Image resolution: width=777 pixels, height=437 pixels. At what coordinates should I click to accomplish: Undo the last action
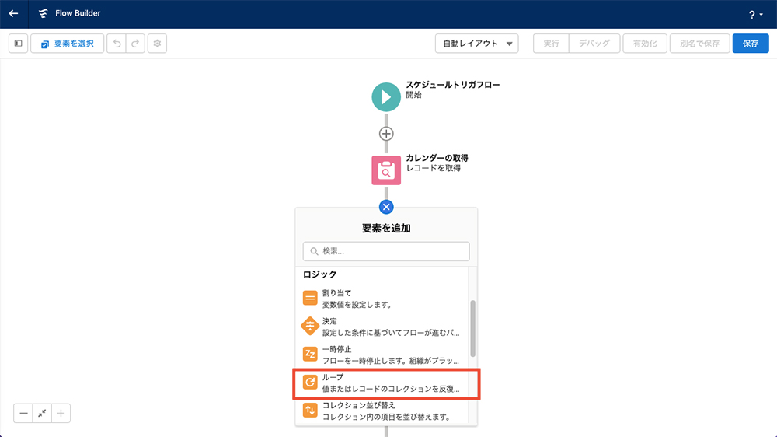(117, 44)
